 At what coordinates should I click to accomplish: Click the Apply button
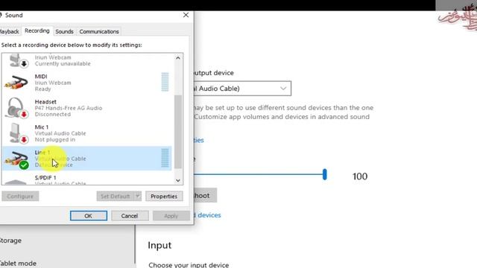pyautogui.click(x=171, y=216)
